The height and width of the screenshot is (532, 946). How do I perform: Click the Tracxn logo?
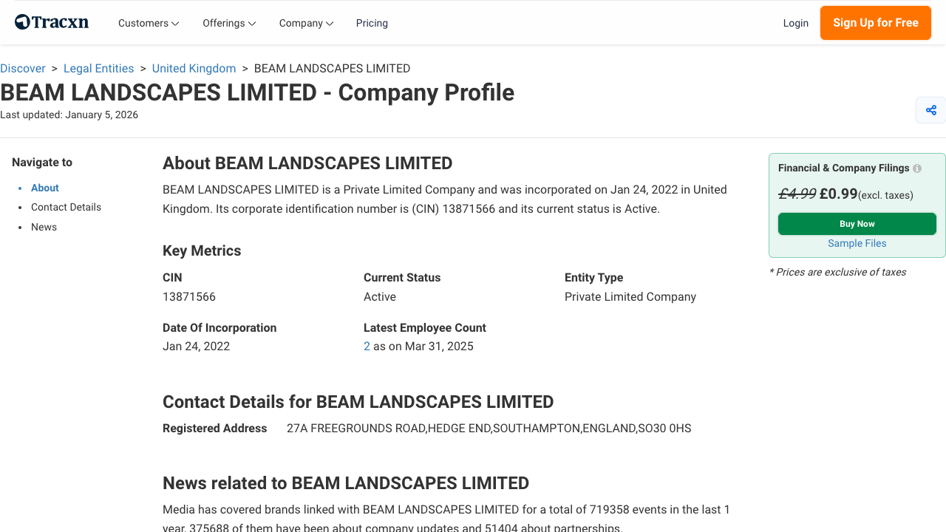(x=51, y=21)
